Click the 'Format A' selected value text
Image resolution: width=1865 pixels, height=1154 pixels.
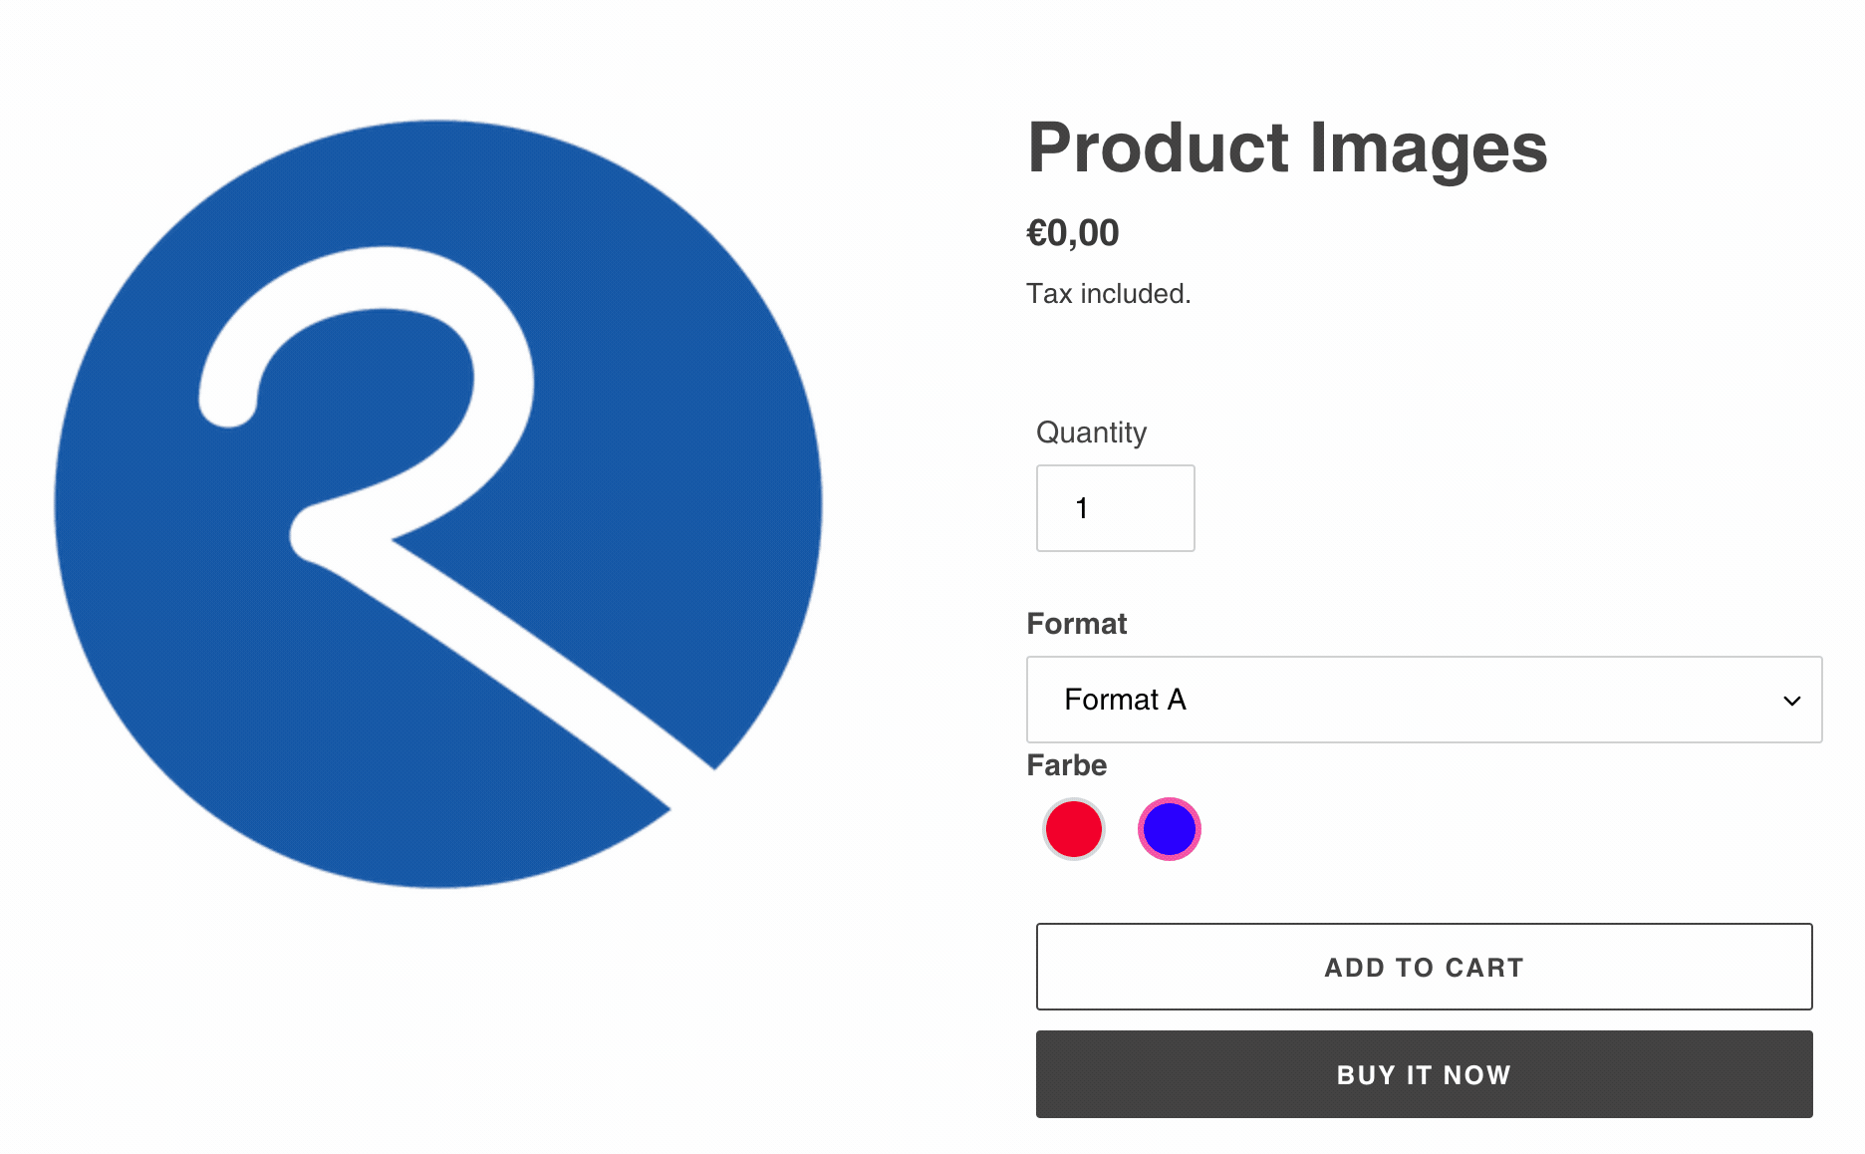1125,700
